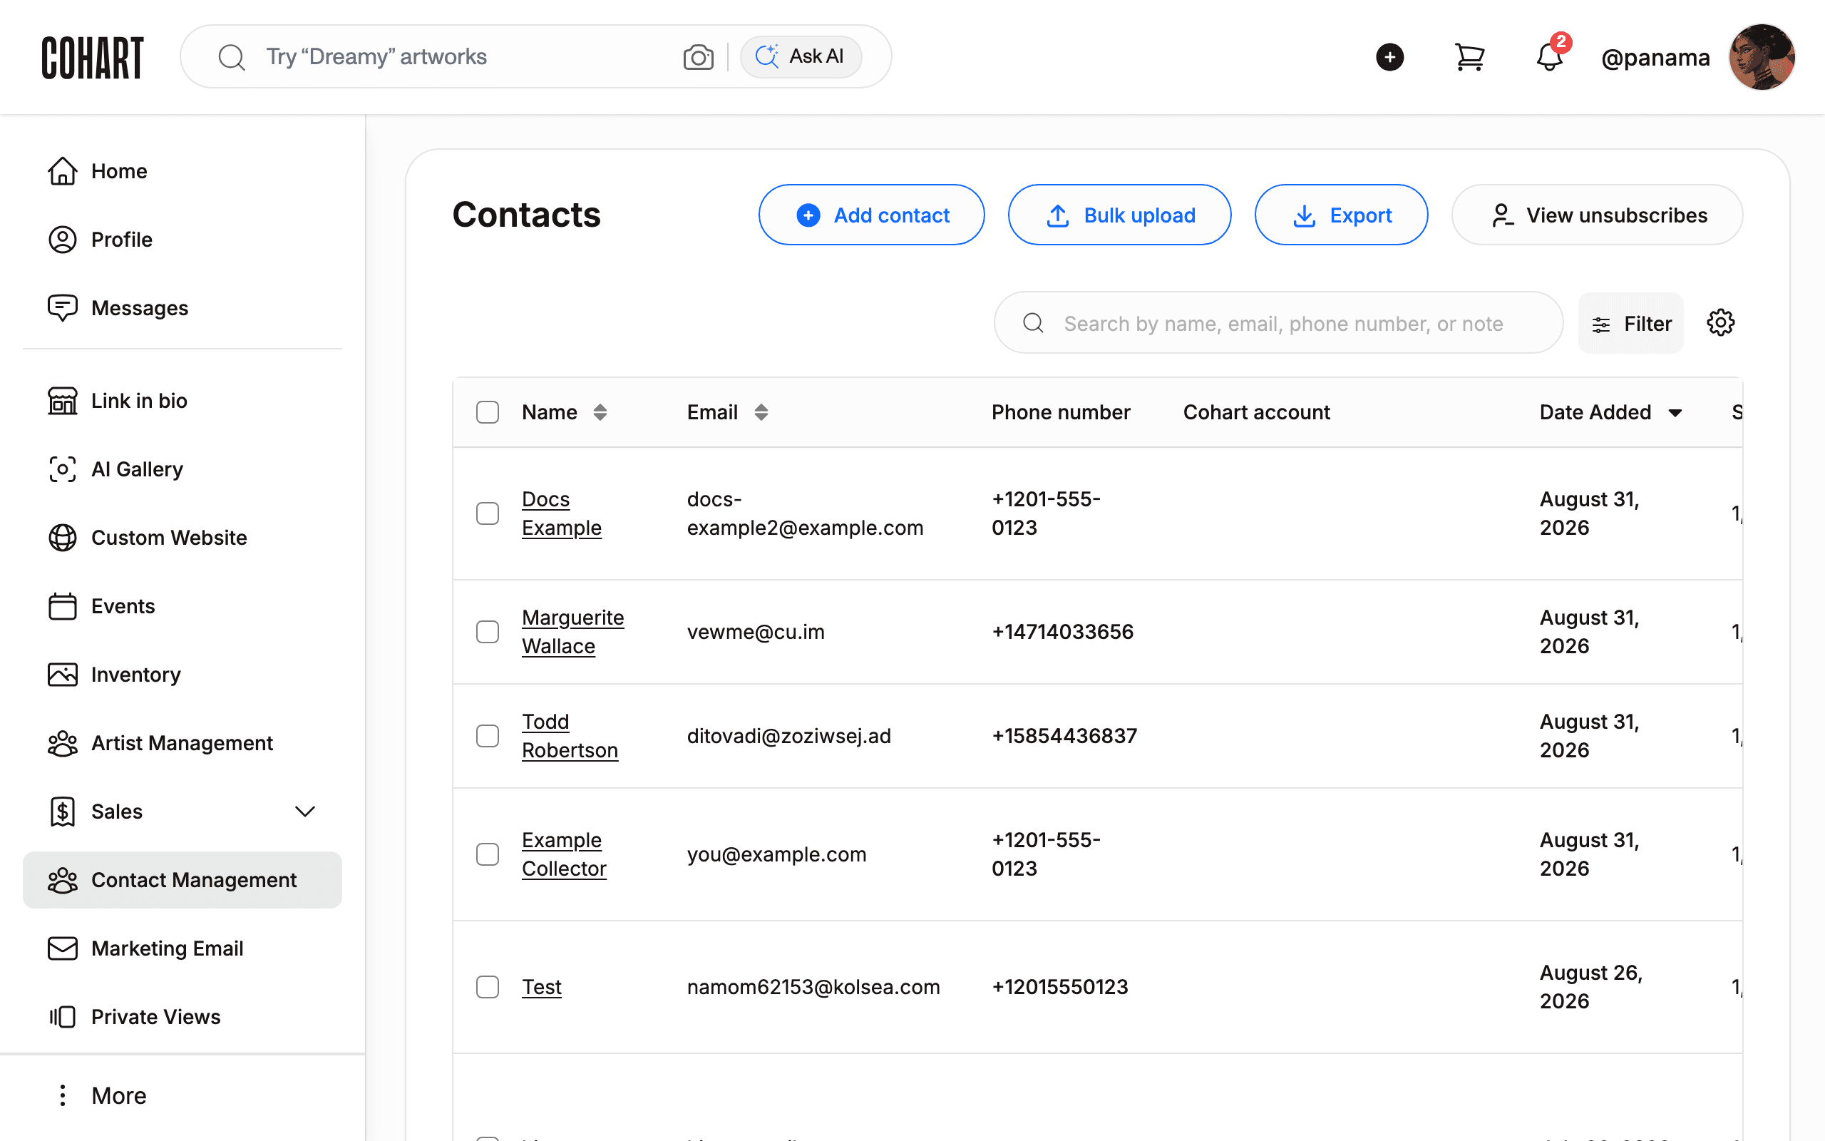Image resolution: width=1825 pixels, height=1141 pixels.
Task: Open the Filter options
Action: (1630, 323)
